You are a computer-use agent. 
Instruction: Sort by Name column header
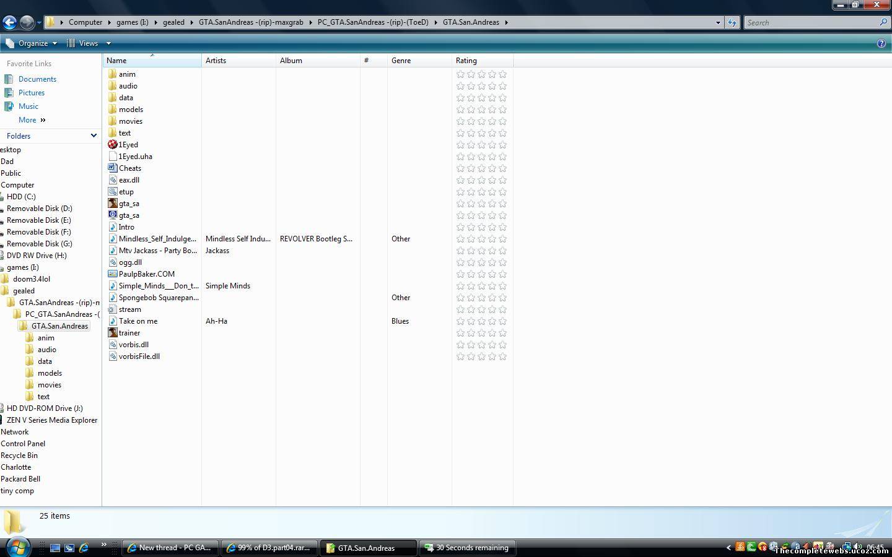[x=152, y=61]
